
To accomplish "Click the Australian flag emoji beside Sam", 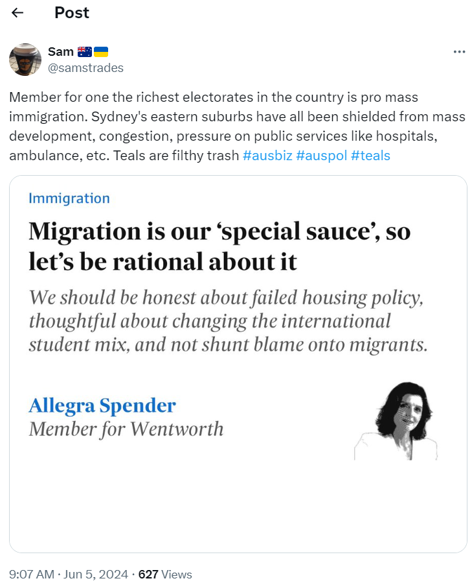I will coord(85,52).
